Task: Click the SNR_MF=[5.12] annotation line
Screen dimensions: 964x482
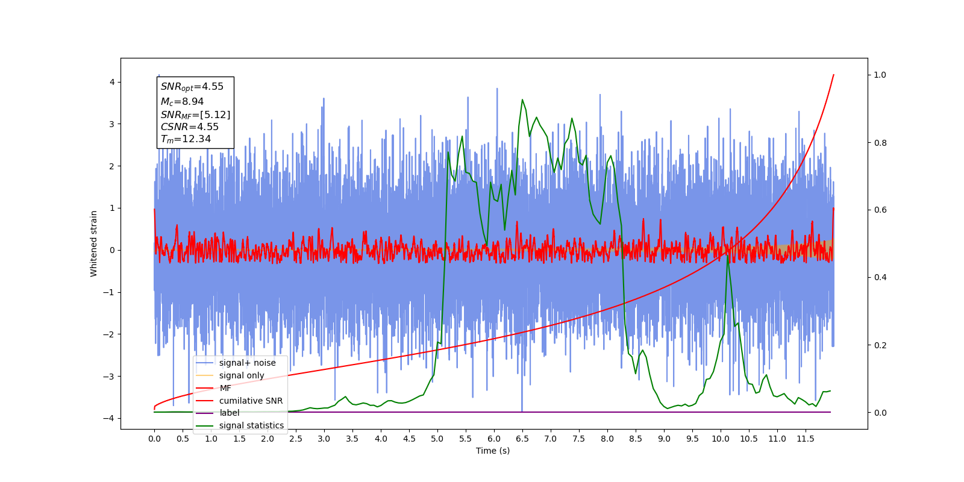Action: pyautogui.click(x=195, y=114)
